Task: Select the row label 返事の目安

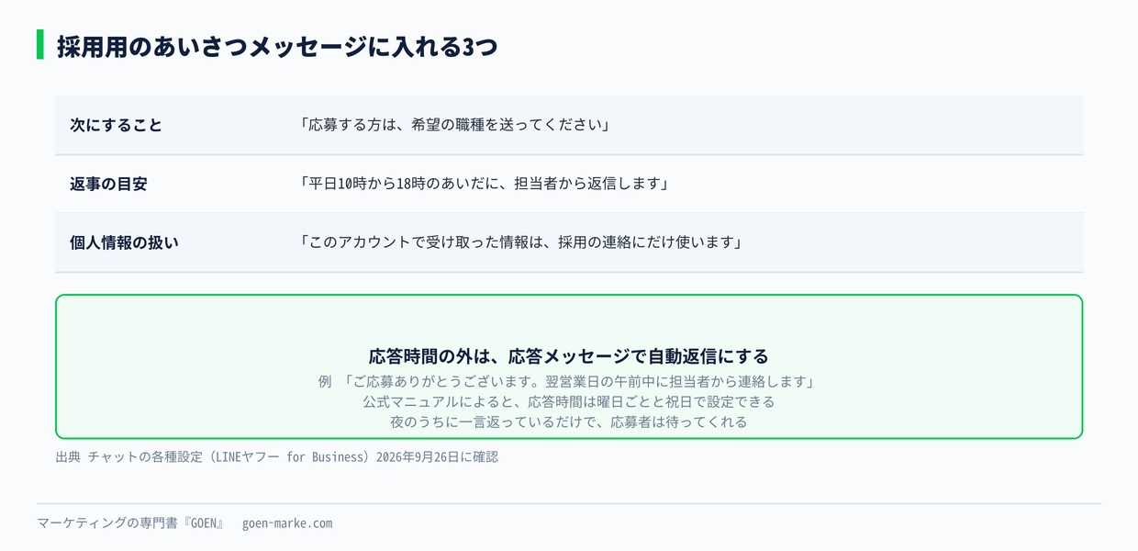Action: point(108,184)
